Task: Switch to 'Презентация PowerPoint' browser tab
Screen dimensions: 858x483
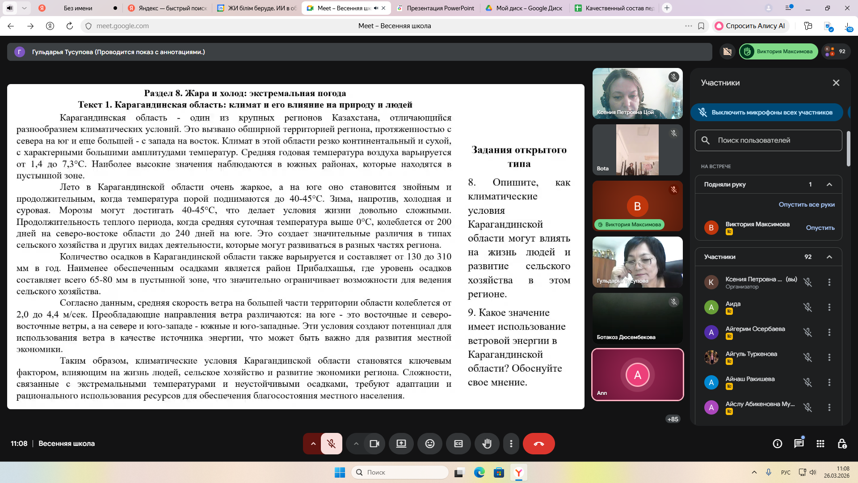Action: (x=440, y=8)
